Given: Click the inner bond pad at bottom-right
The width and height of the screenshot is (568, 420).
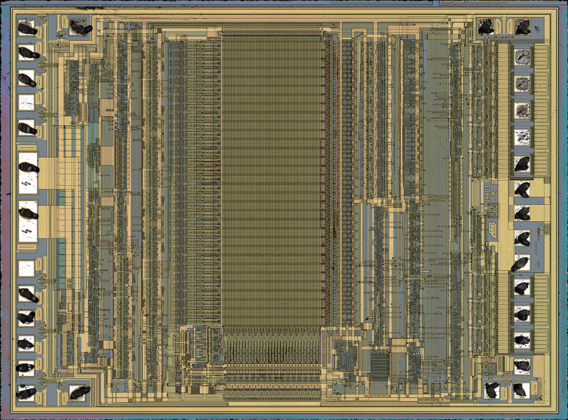Looking at the screenshot, I should pos(491,390).
